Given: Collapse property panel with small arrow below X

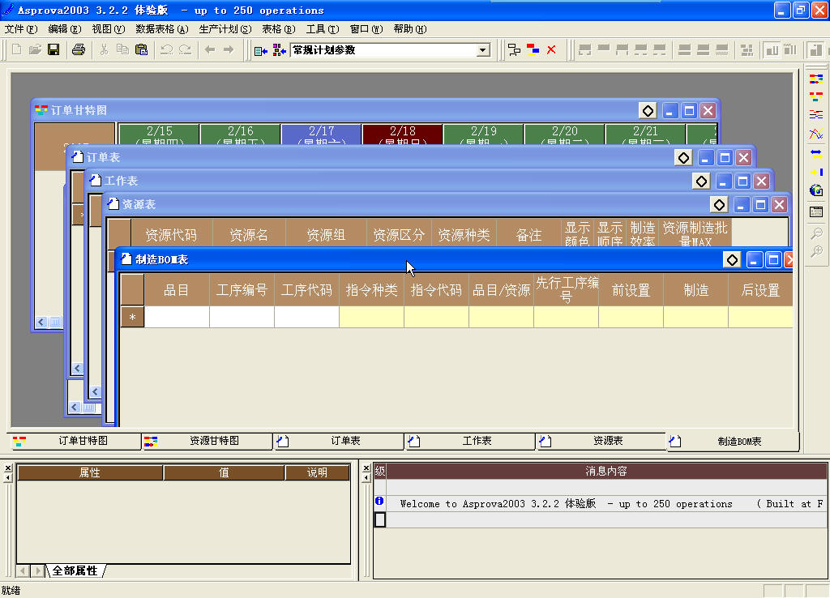Looking at the screenshot, I should 8,478.
